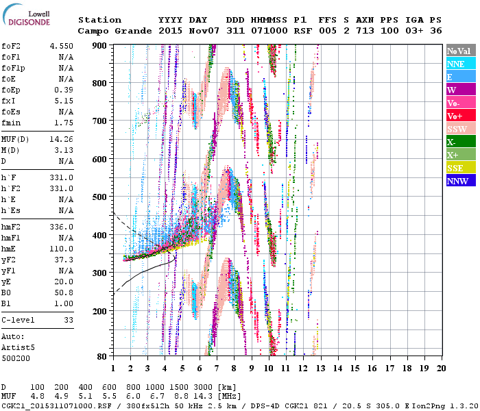This screenshot has height=411, width=480.
Task: Click the 900 km height axis label
Action: (99, 46)
